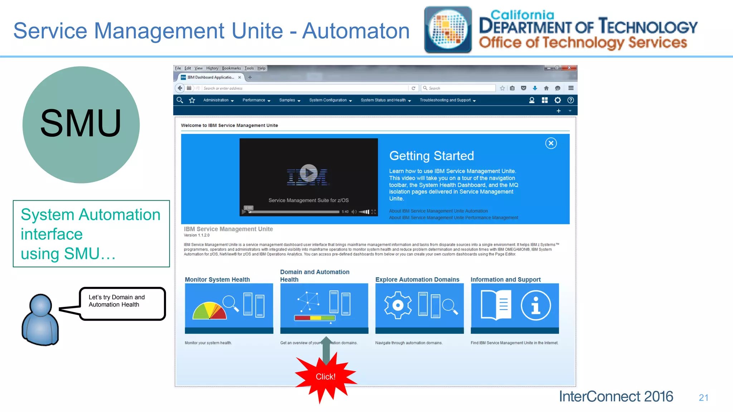Adjust the video volume level bars

click(364, 212)
